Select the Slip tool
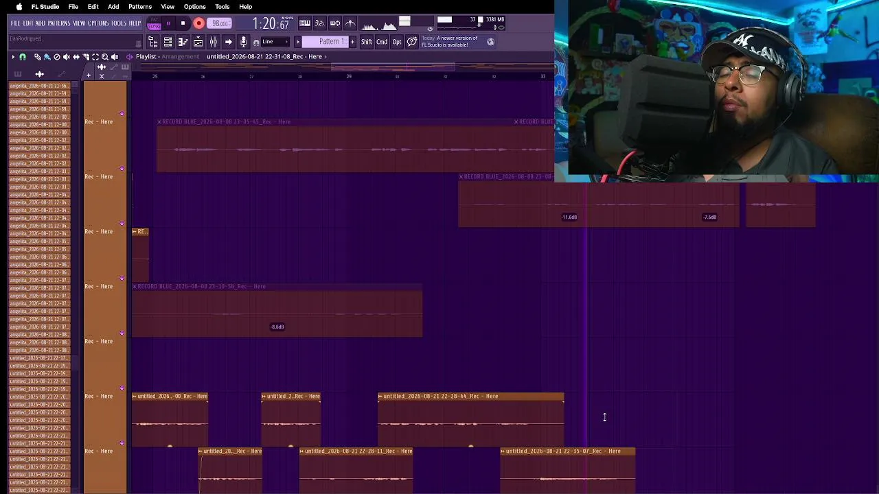The image size is (879, 494). click(76, 57)
